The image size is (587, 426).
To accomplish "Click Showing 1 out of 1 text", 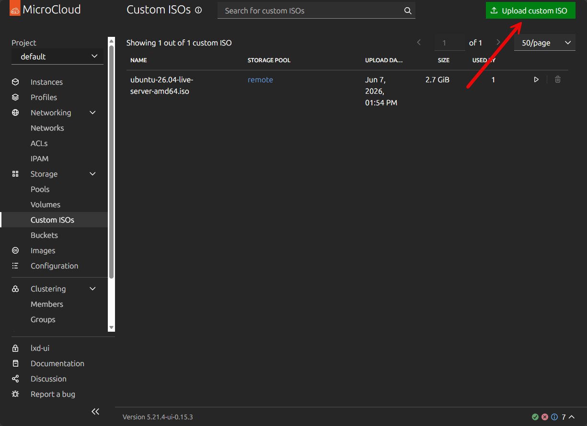I will click(179, 43).
